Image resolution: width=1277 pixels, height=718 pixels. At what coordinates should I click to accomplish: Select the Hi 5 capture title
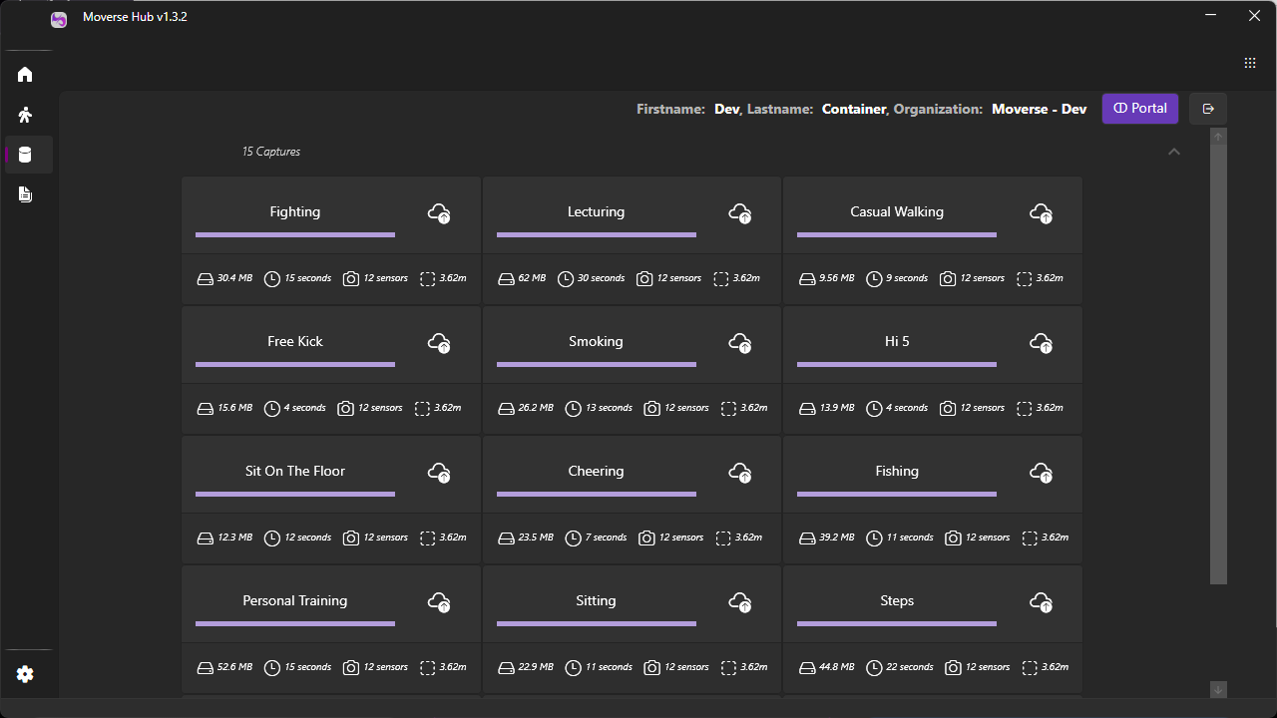897,341
